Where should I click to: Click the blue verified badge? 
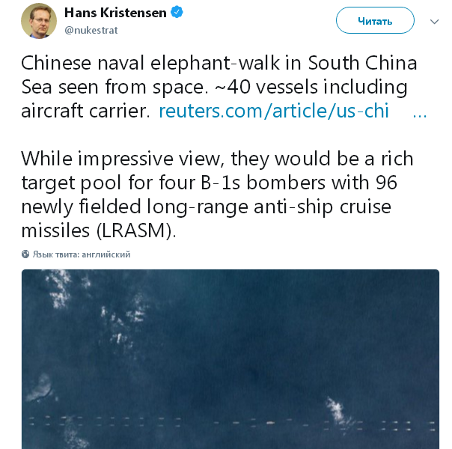[178, 13]
